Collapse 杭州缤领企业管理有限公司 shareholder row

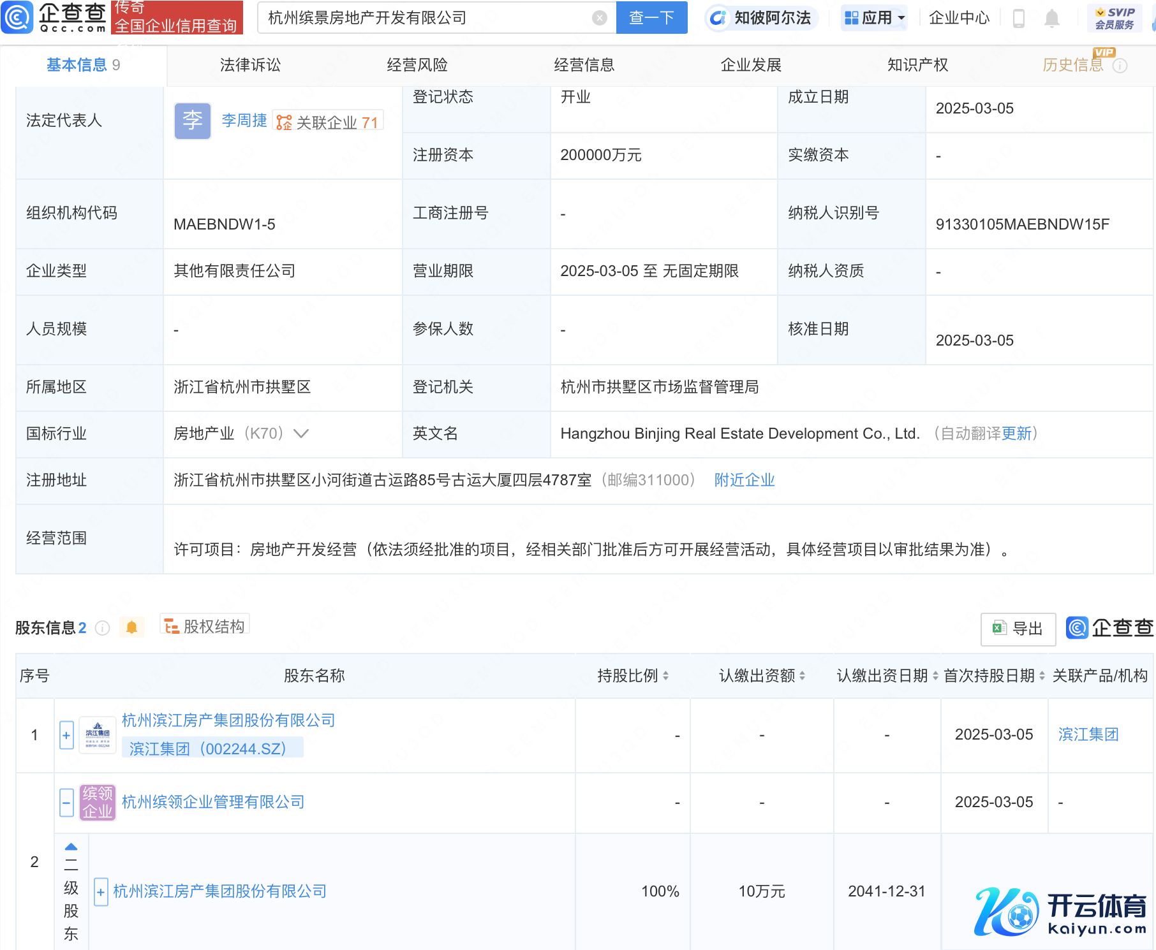(66, 802)
